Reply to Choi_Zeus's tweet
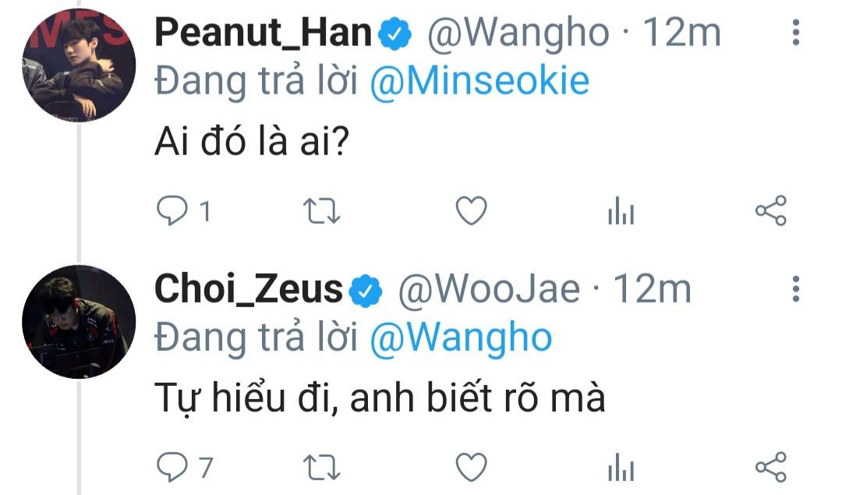The width and height of the screenshot is (842, 495). (x=172, y=466)
